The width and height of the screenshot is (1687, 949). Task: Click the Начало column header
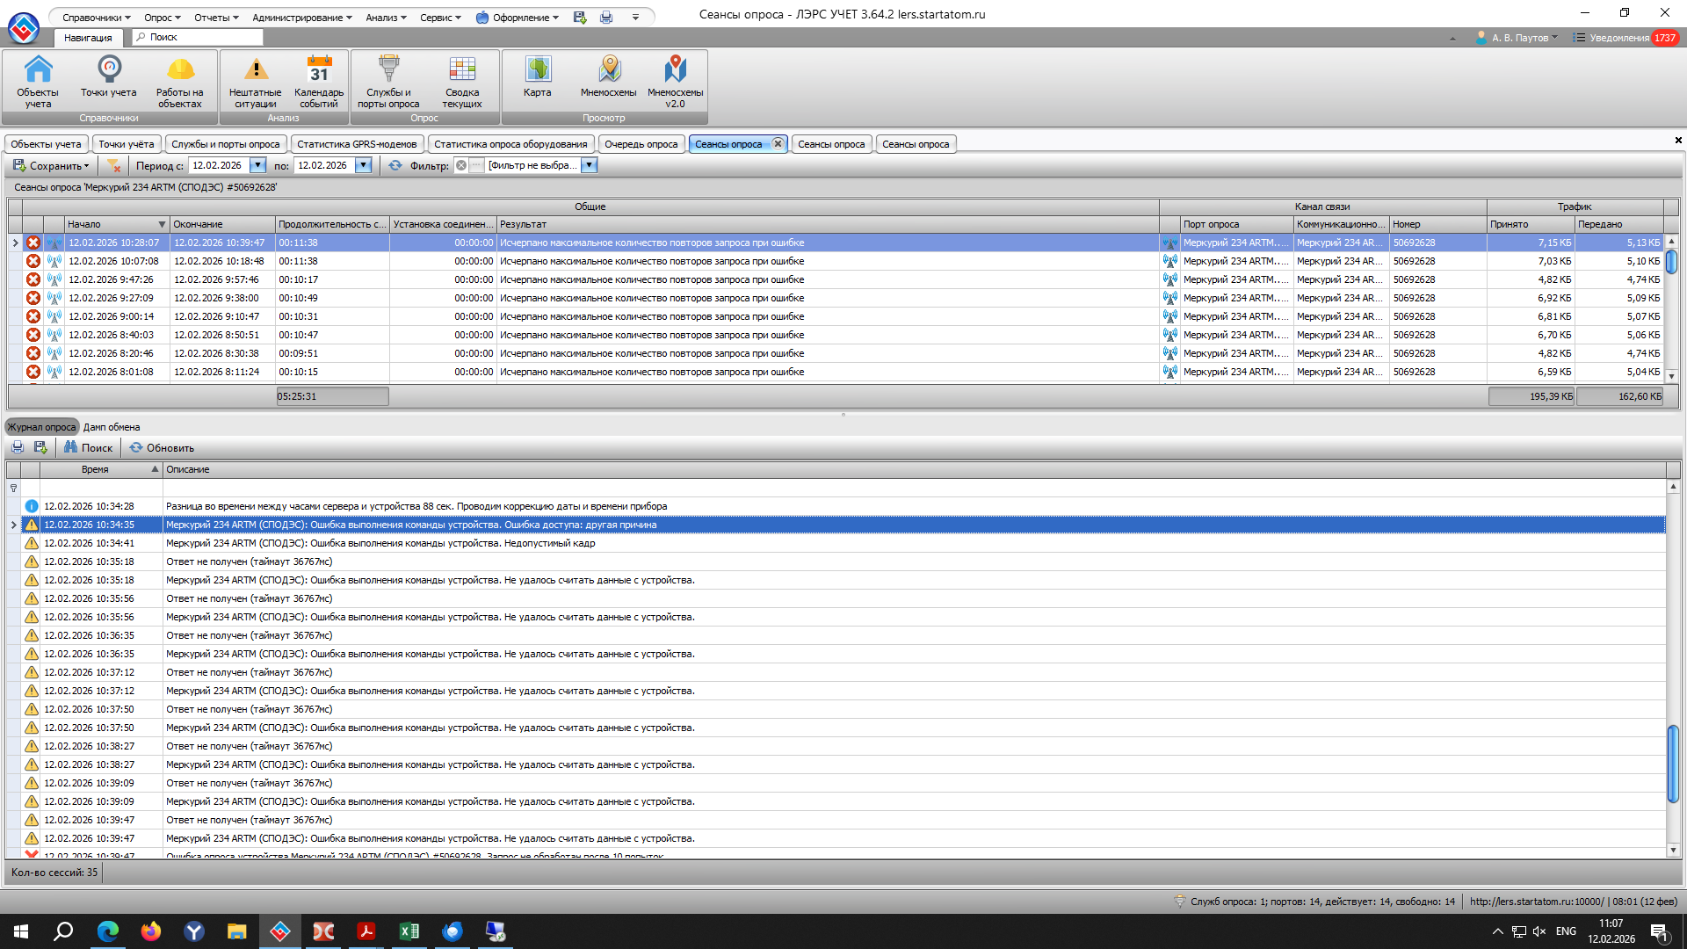click(110, 224)
